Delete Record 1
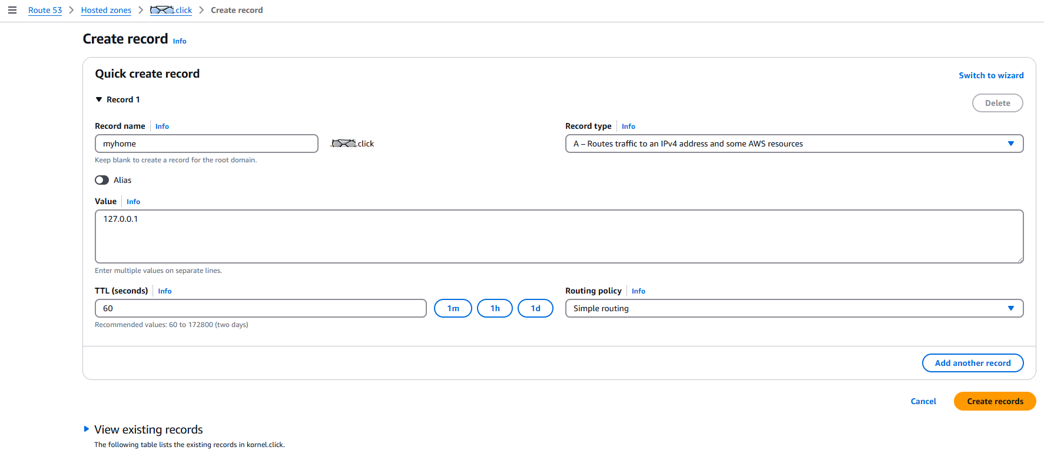The height and width of the screenshot is (450, 1044). point(997,103)
